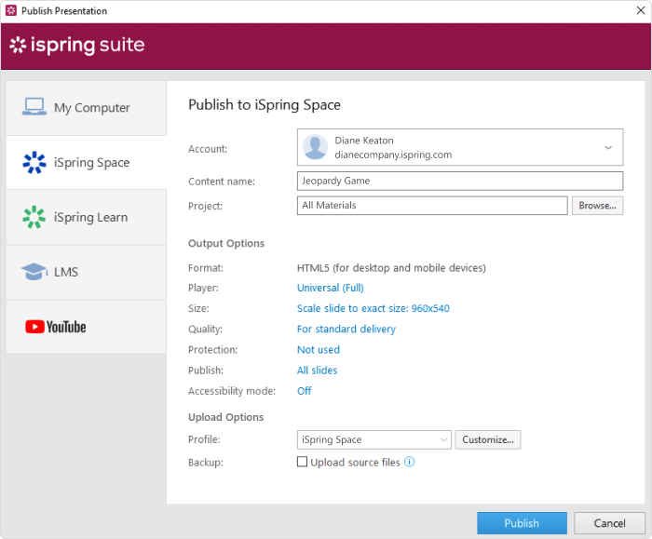
Task: Click the green iSpring Learn icon
Action: 34,217
